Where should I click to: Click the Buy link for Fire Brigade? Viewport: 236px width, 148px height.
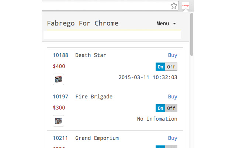tap(173, 97)
